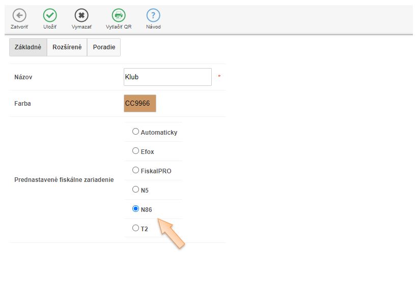Click the red required asterisk beside Názov
The image size is (420, 282).
(219, 76)
